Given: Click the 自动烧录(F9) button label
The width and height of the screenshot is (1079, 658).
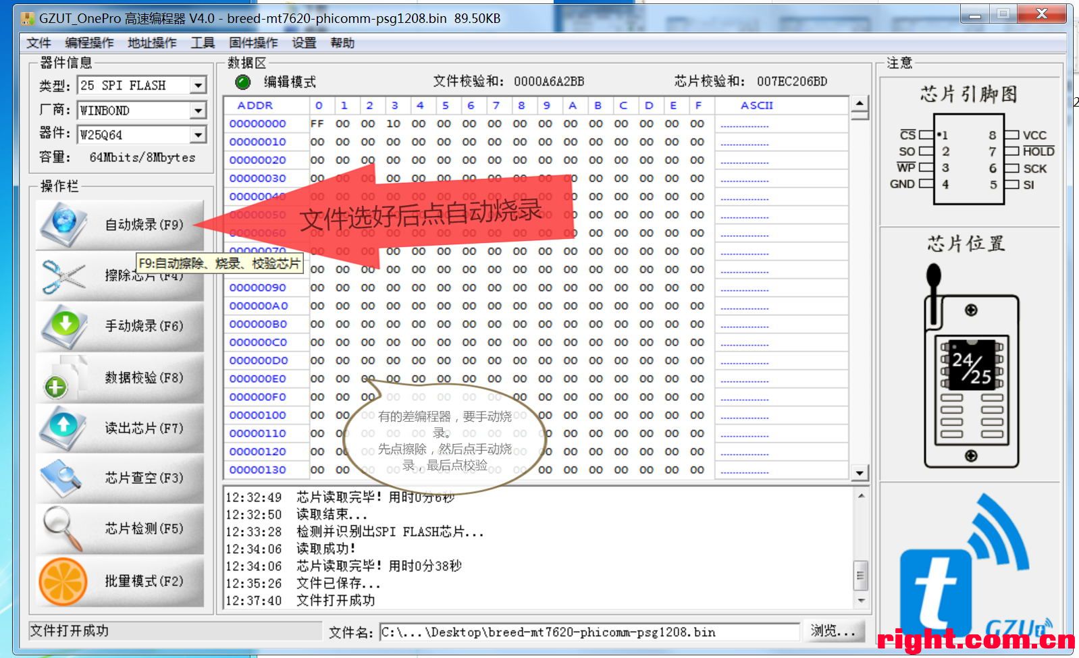Looking at the screenshot, I should [x=144, y=225].
